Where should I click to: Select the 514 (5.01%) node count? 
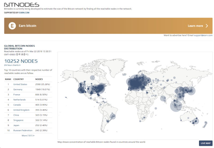pyautogui.click(x=41, y=100)
